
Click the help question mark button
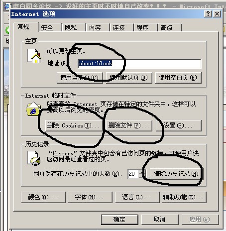coord(208,13)
